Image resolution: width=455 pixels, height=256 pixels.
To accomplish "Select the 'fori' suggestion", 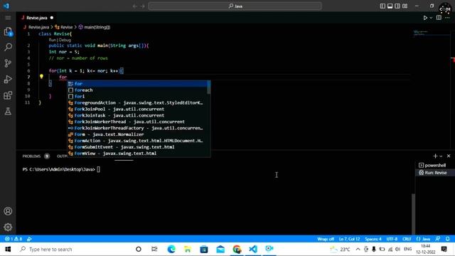I will click(137, 97).
